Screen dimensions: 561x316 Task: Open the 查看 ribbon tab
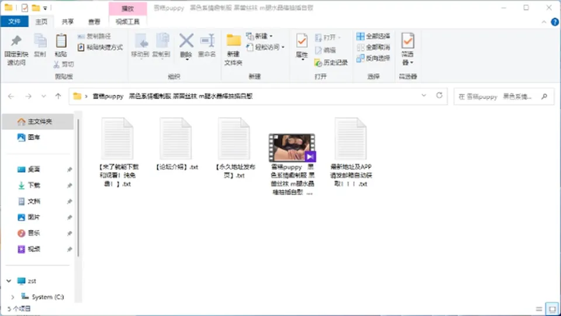[x=95, y=22]
